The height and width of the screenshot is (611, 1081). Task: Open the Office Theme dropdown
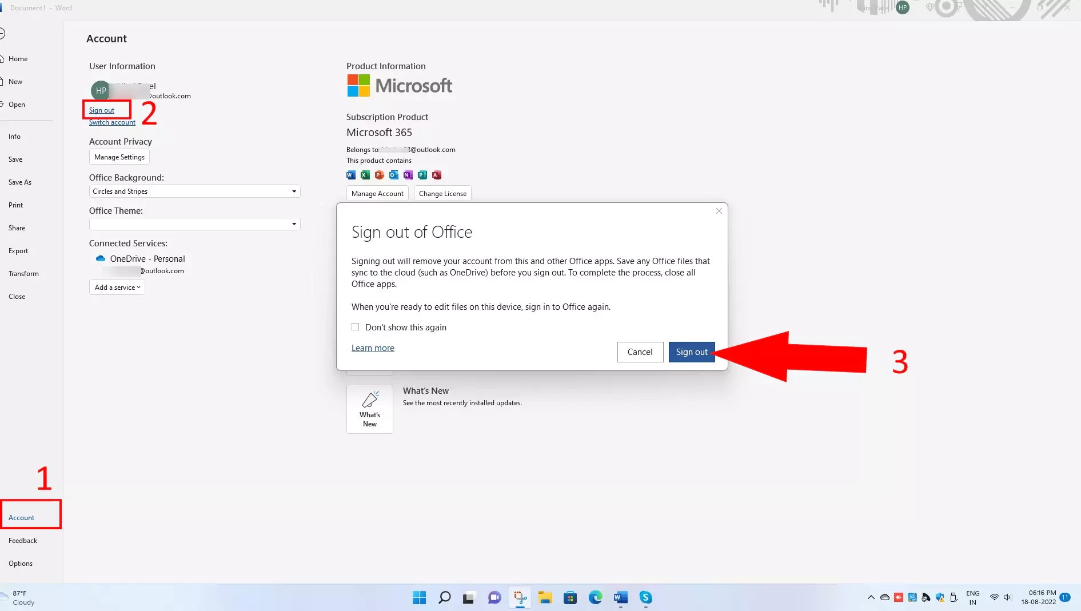(x=294, y=223)
